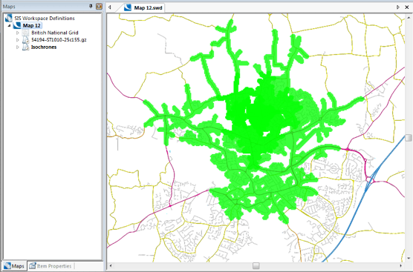Select the SIS Workspace Definitions root icon
413x272 pixels.
pyautogui.click(x=8, y=18)
